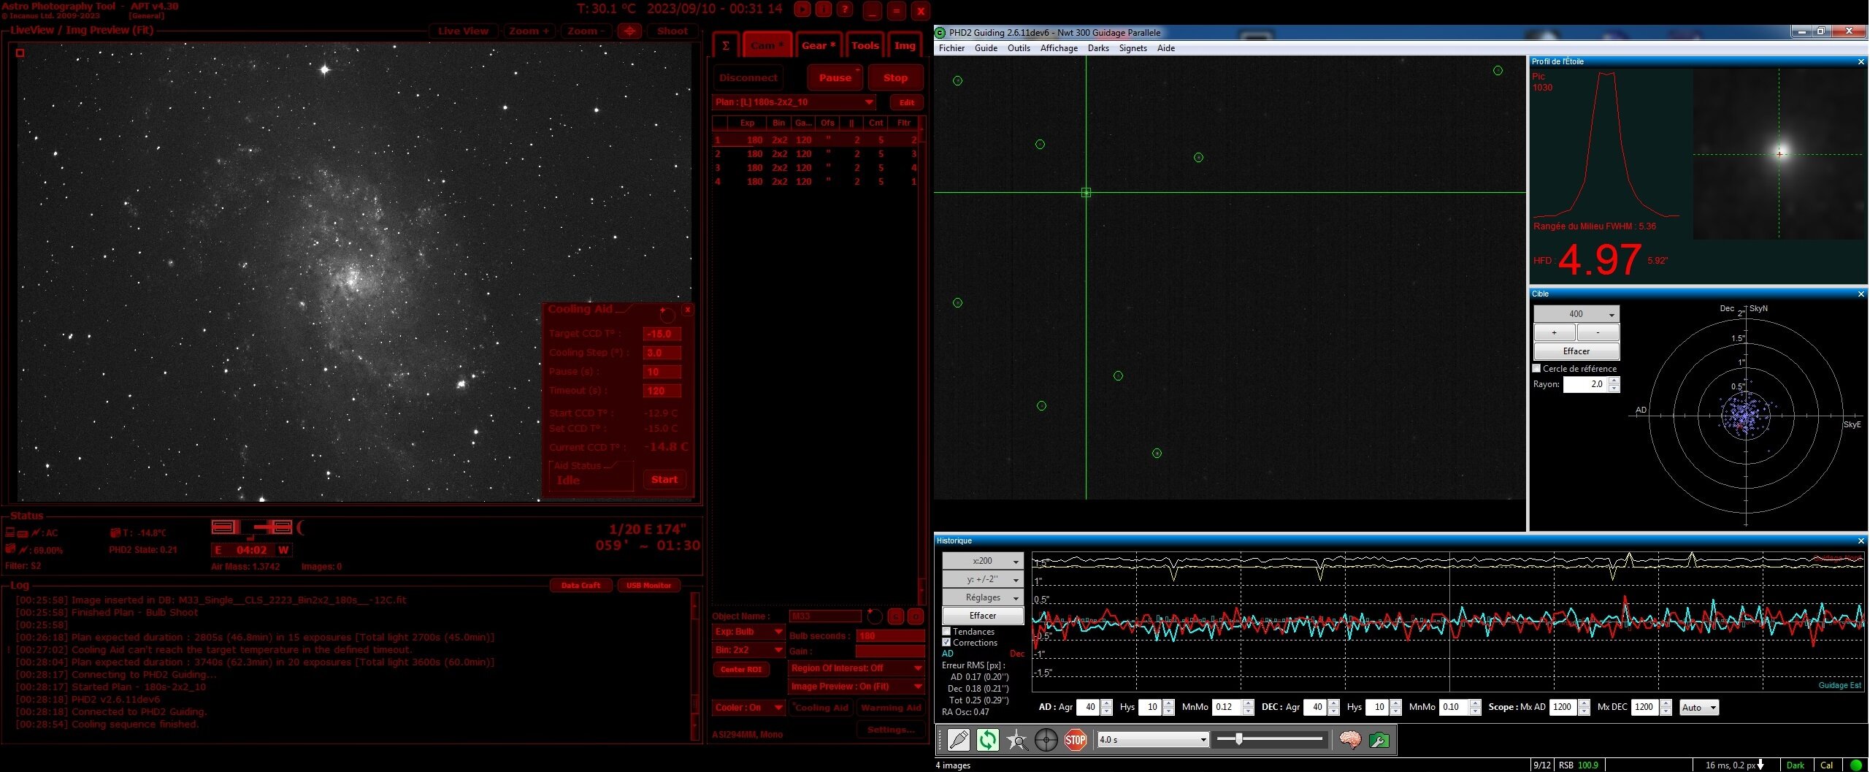Open PHD2 4.0 s exposure dropdown
Viewport: 1870px width, 772px height.
[x=1153, y=740]
